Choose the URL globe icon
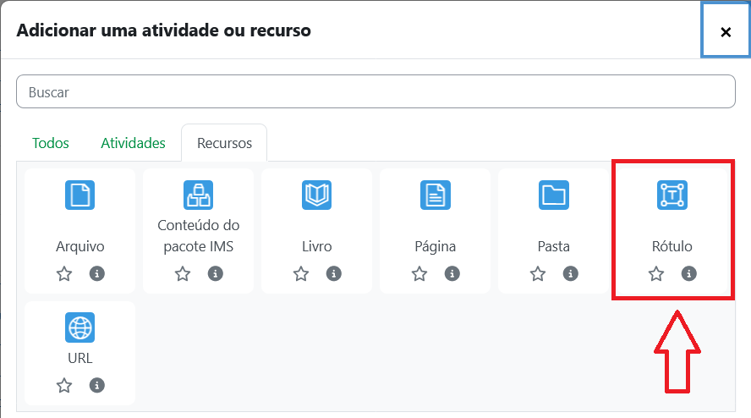This screenshot has height=418, width=751. [80, 327]
